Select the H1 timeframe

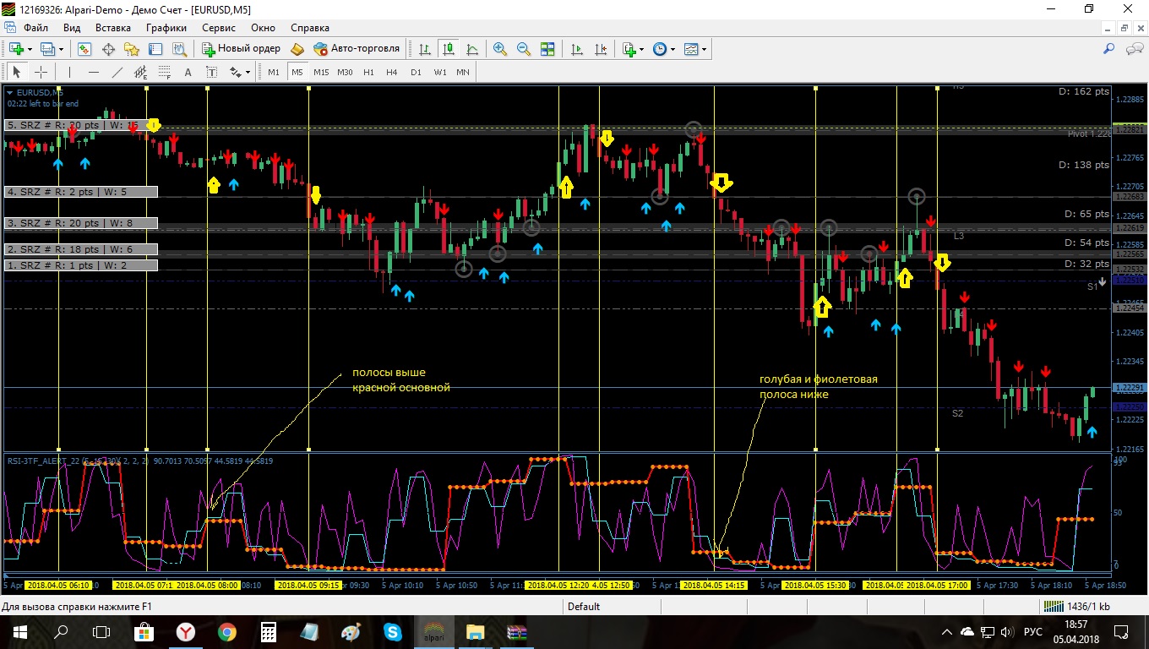pos(368,72)
